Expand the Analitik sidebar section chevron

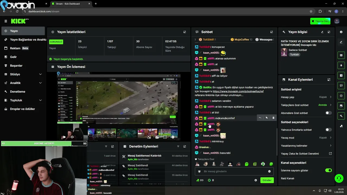(x=40, y=83)
